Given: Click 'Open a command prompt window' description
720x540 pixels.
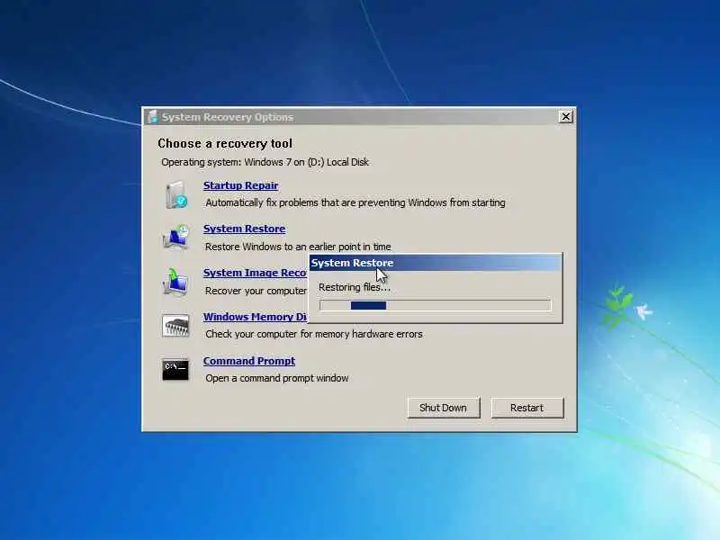Looking at the screenshot, I should [x=277, y=378].
